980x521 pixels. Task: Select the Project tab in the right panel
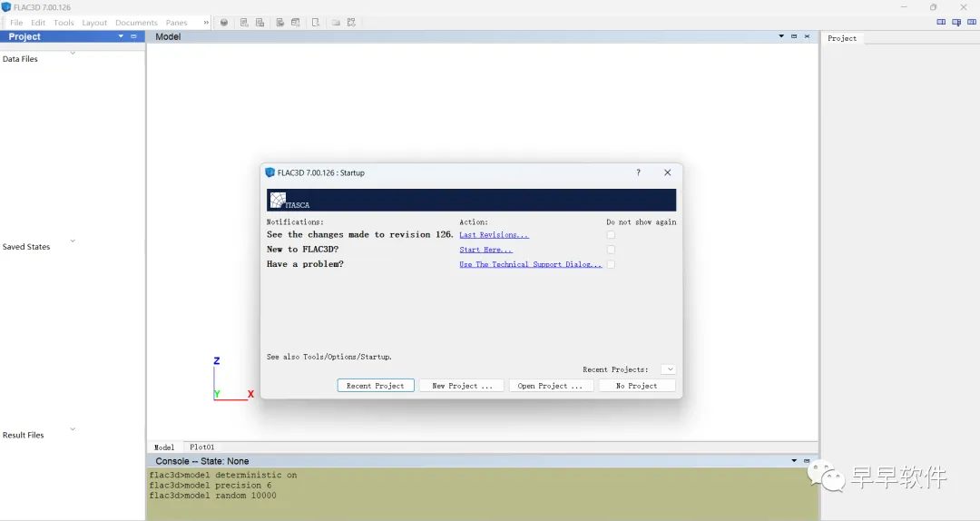coord(842,38)
